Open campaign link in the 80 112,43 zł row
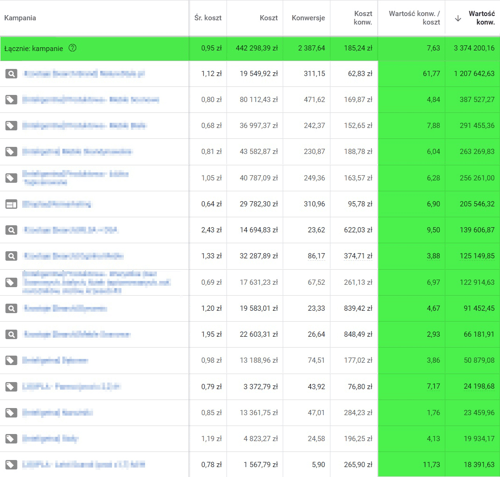 point(91,100)
